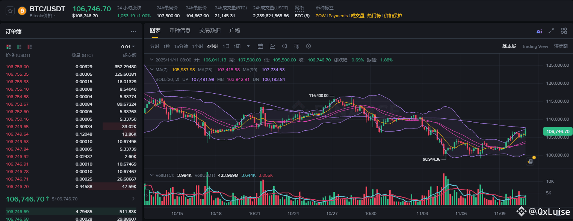Collapse the OHLC info row chevron

click(x=151, y=60)
